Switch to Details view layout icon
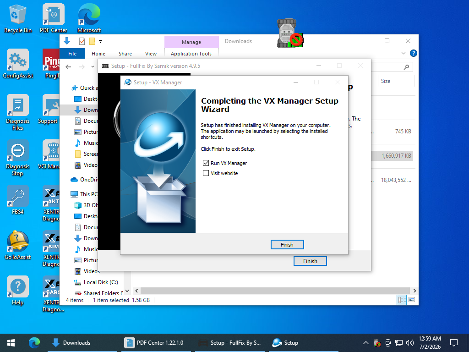This screenshot has width=469, height=352. pyautogui.click(x=402, y=300)
